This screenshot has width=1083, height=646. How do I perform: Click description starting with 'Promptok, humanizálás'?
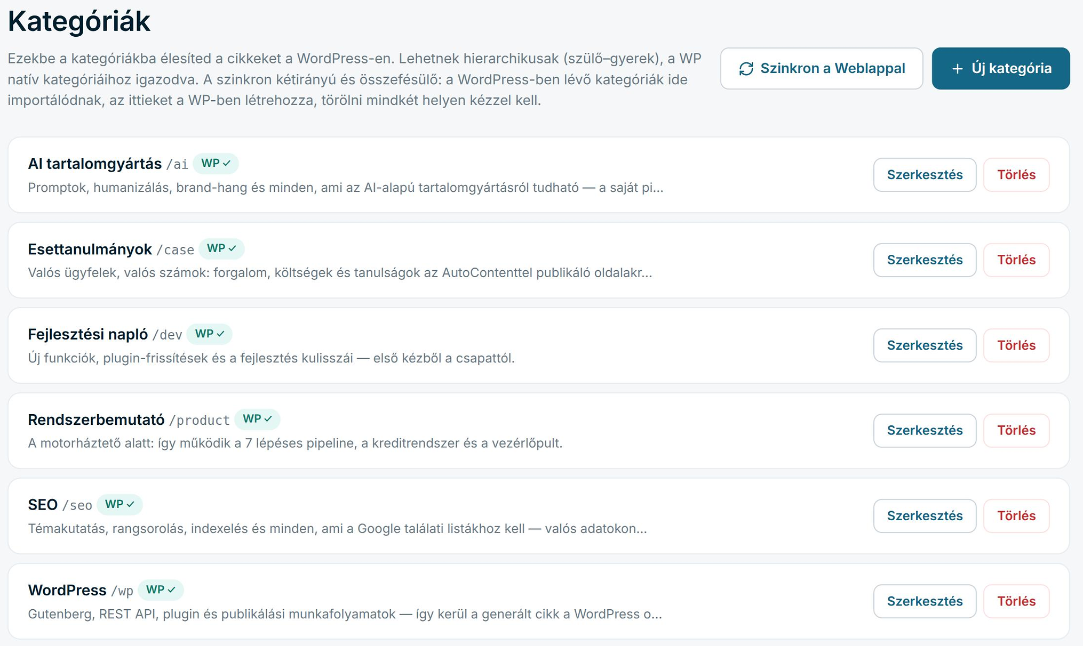(x=345, y=188)
